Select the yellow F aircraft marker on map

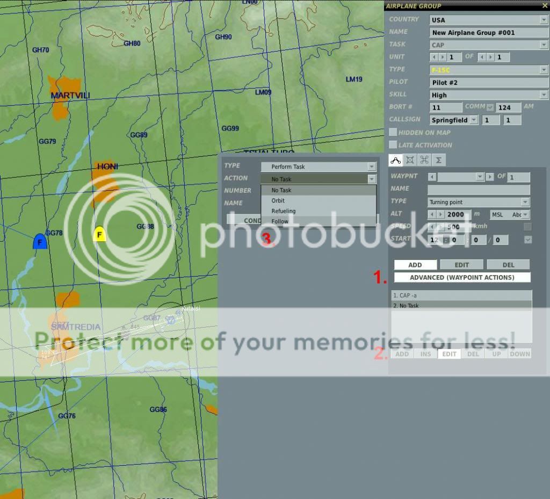click(99, 234)
